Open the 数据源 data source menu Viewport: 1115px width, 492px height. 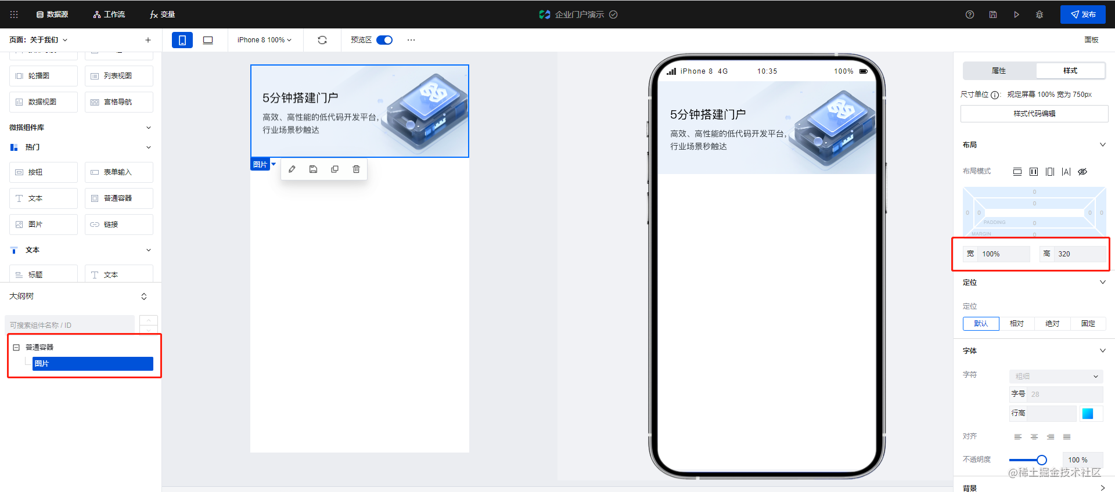pyautogui.click(x=52, y=15)
